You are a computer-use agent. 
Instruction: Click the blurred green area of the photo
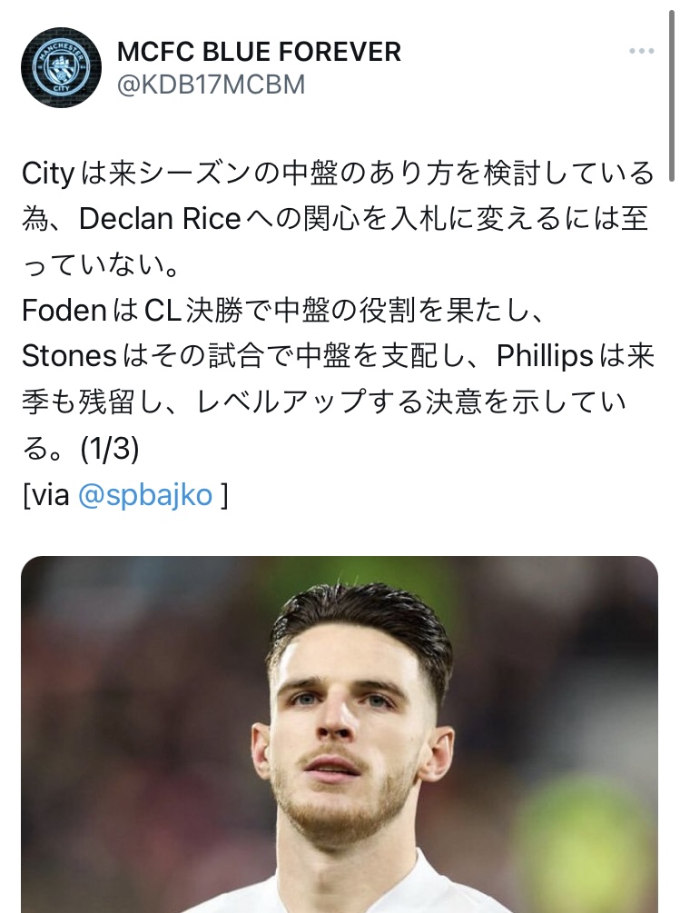590,818
